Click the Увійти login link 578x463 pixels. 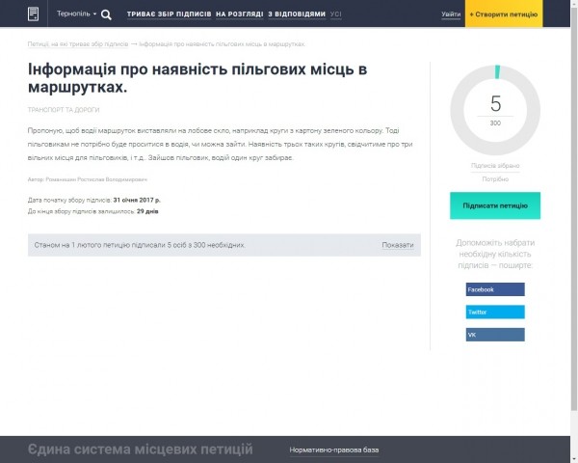[451, 14]
